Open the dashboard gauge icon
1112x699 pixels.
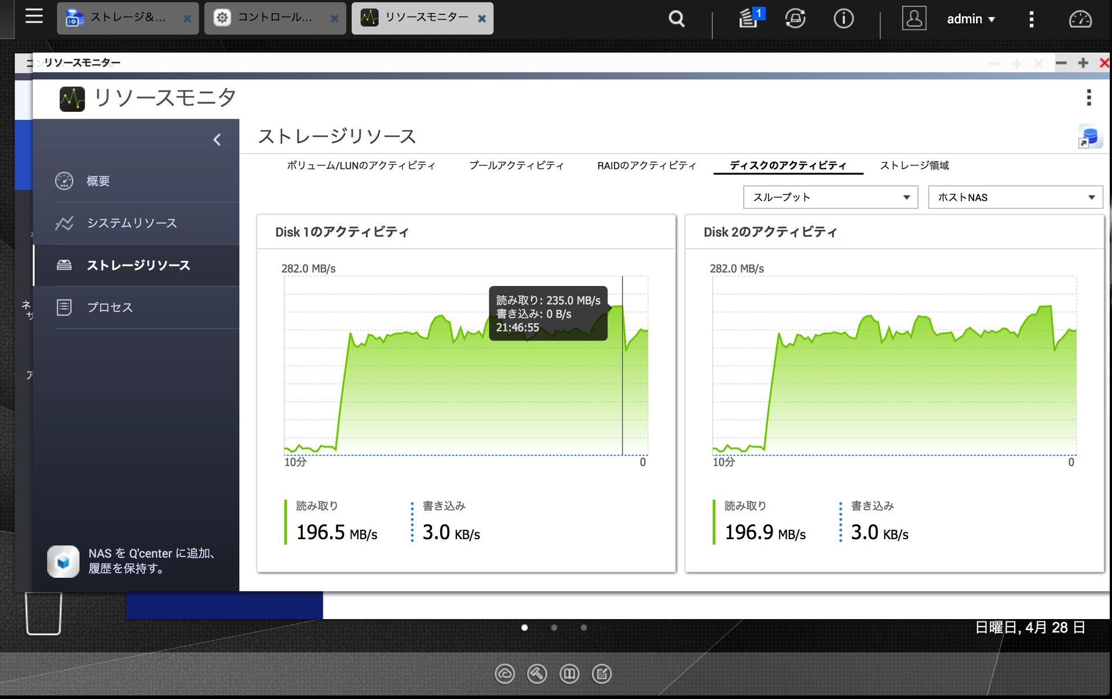(x=1080, y=19)
